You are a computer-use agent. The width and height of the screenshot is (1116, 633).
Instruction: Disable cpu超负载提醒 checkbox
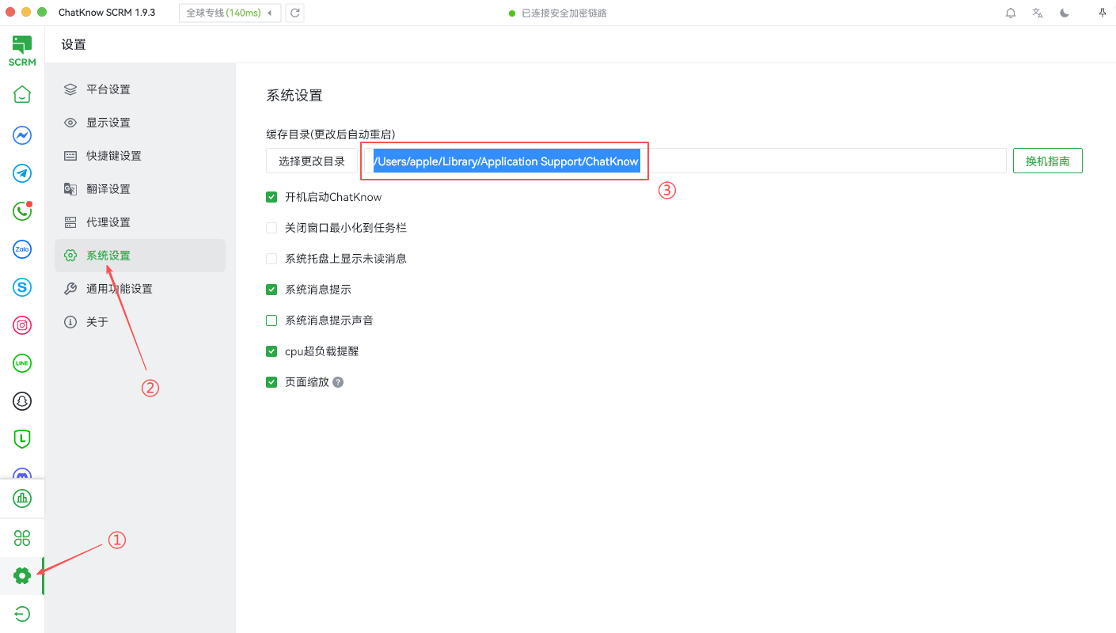point(271,351)
